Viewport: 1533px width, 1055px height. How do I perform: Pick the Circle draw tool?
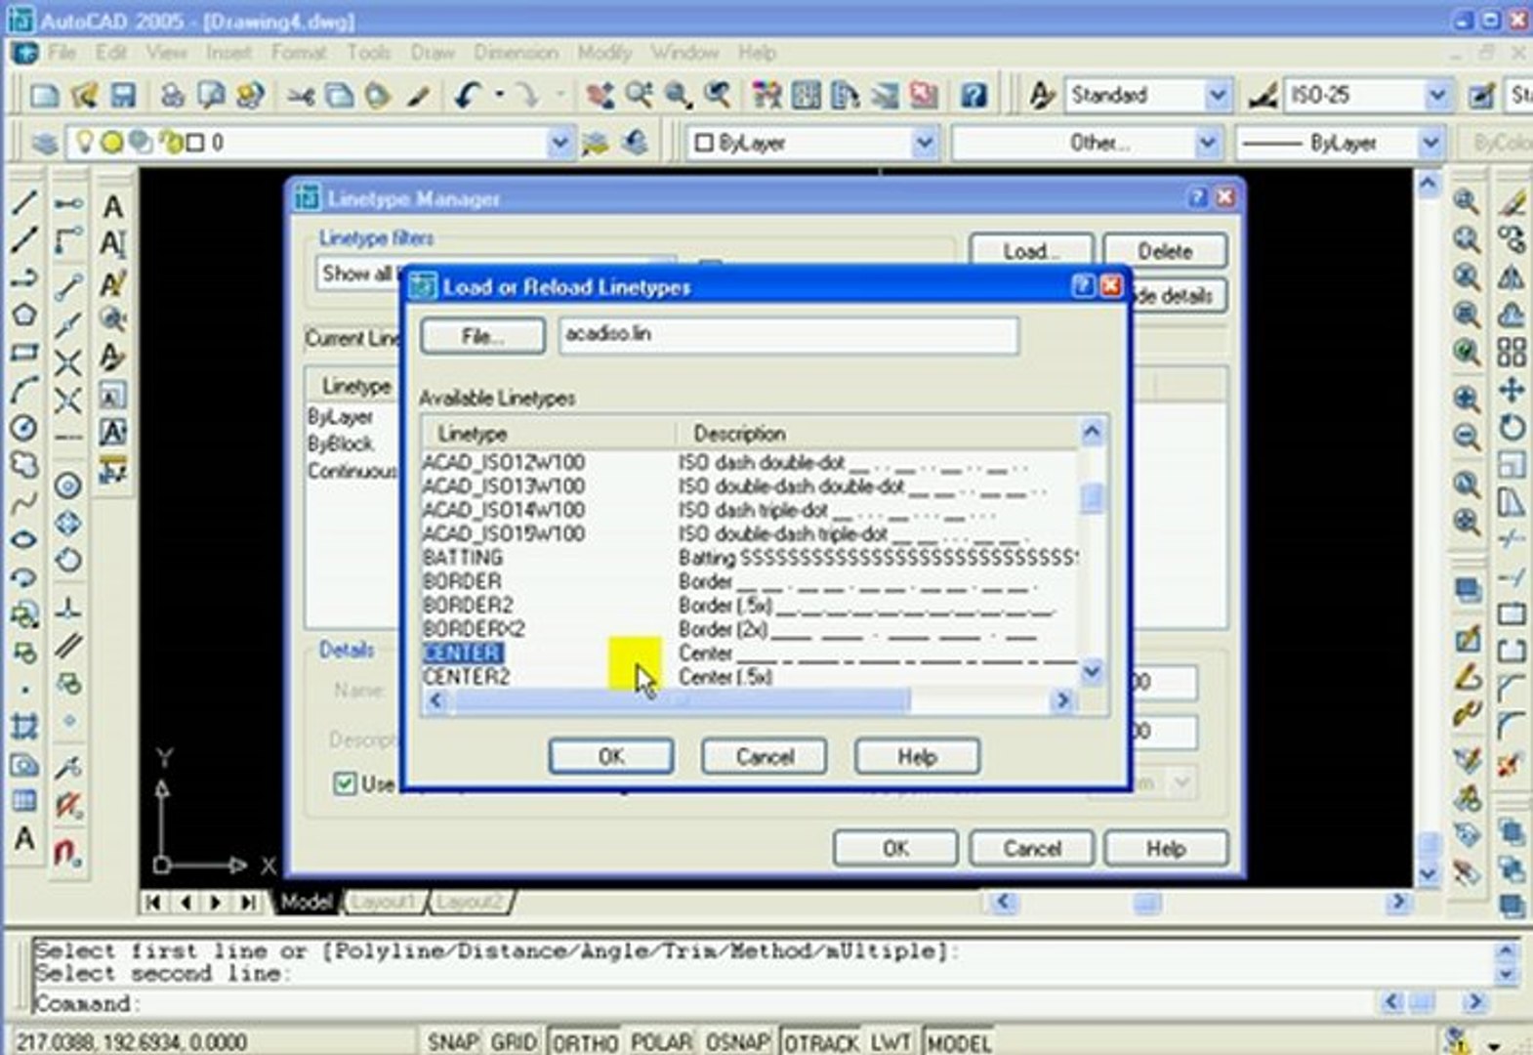point(24,428)
